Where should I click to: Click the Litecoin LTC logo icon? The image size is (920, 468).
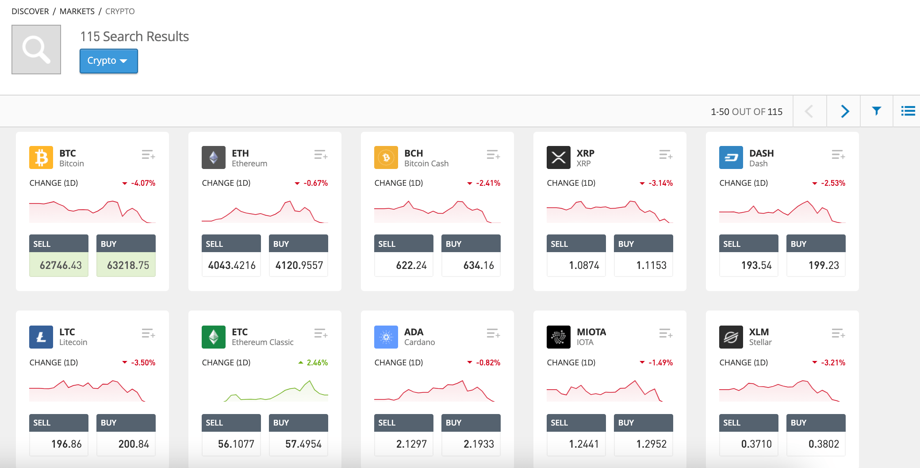tap(41, 337)
